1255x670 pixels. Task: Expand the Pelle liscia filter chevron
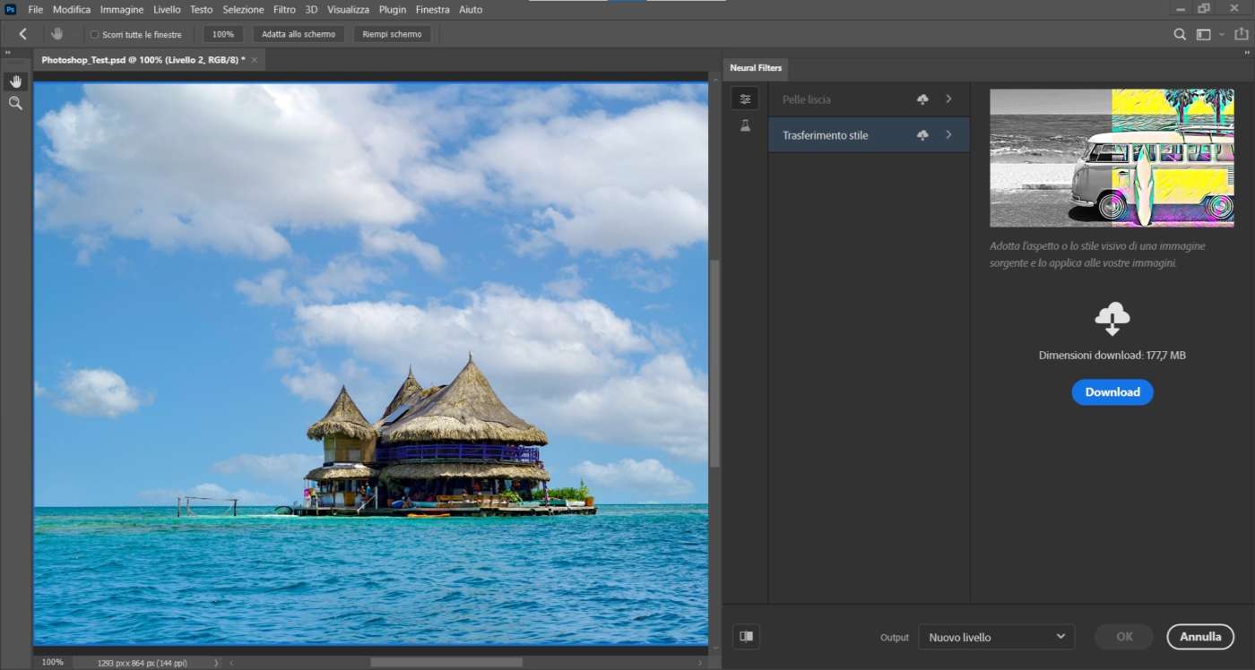point(948,99)
